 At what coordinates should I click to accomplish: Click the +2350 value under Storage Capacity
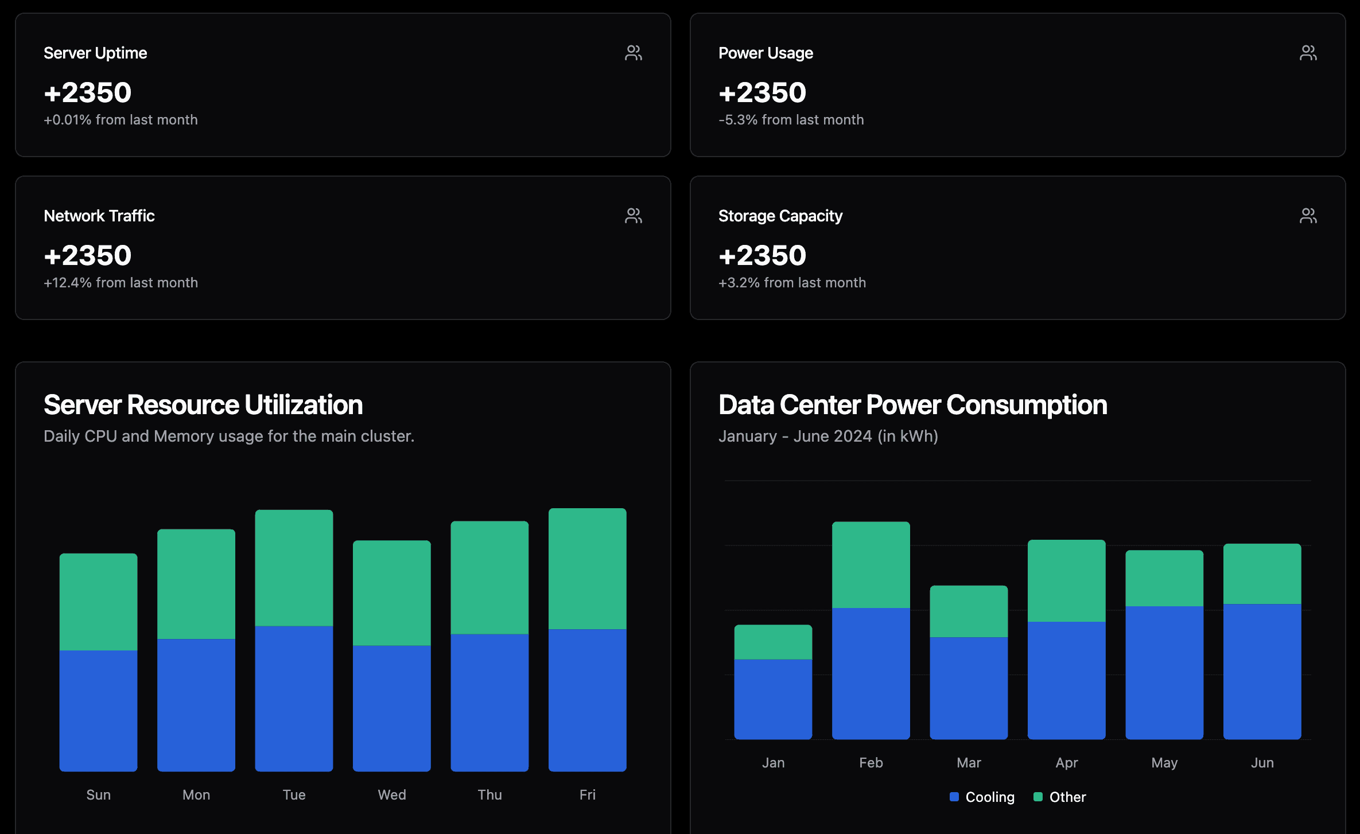[x=763, y=256]
